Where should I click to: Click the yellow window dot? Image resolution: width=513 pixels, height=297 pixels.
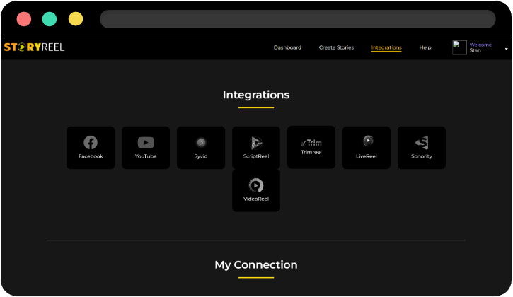(76, 19)
